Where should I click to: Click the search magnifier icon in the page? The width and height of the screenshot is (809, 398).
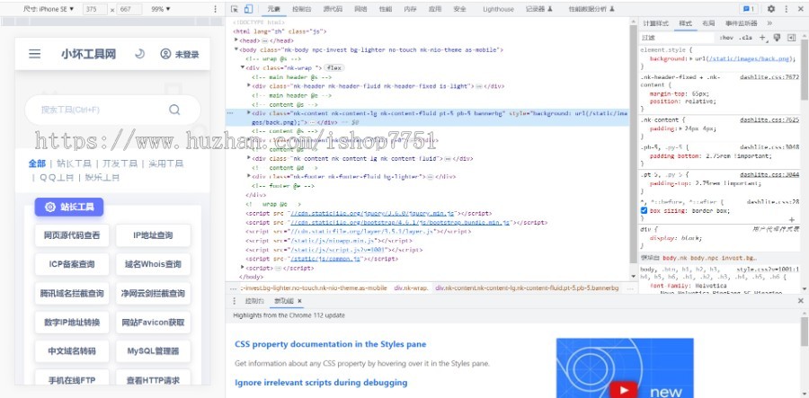click(x=174, y=110)
